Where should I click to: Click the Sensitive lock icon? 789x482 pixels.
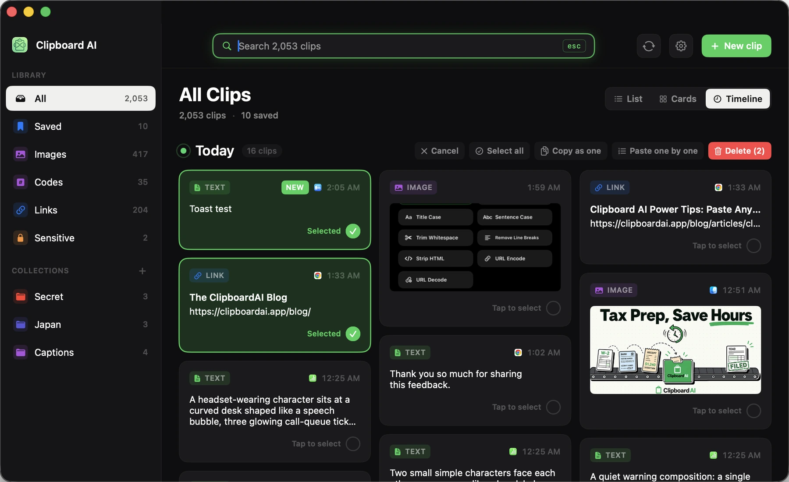coord(20,238)
